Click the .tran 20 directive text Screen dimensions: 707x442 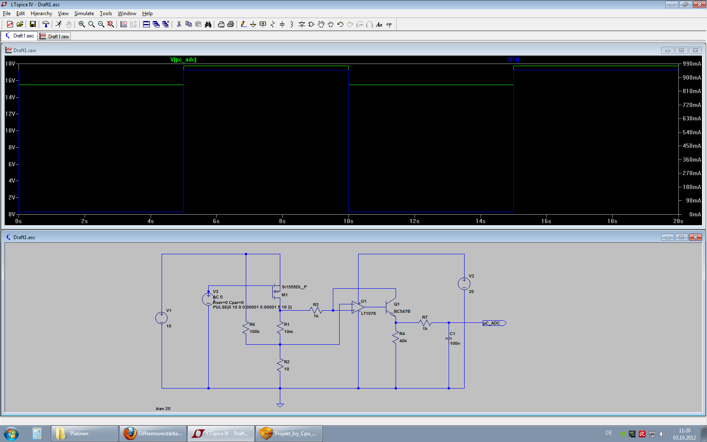pos(163,408)
